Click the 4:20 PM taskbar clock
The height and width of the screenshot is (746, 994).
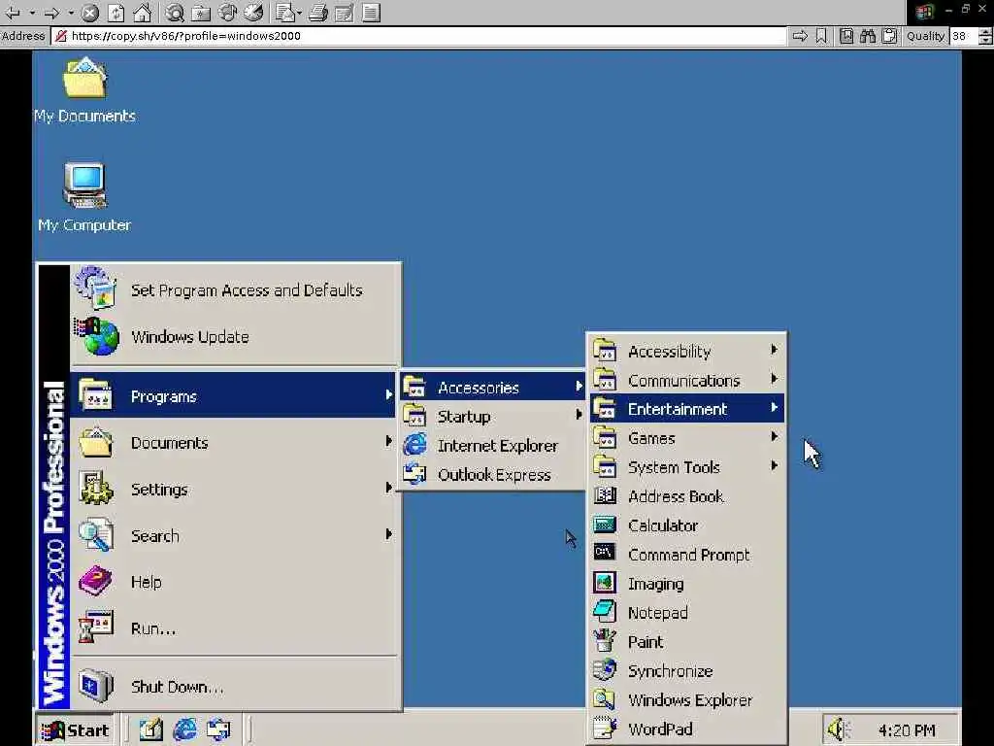[906, 730]
